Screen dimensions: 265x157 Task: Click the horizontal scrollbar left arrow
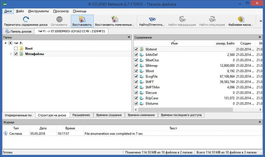[136, 110]
